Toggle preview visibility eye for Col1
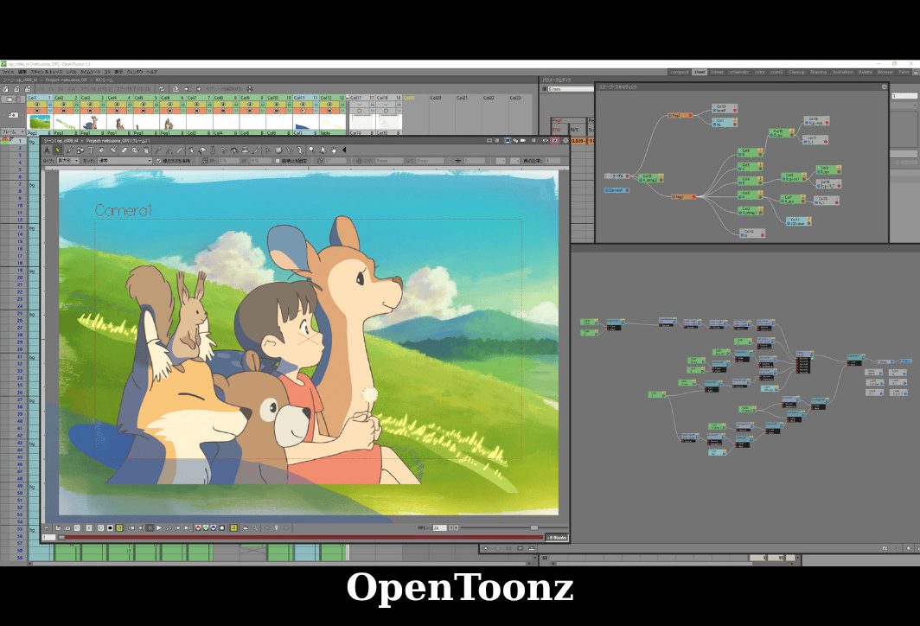 [38, 105]
